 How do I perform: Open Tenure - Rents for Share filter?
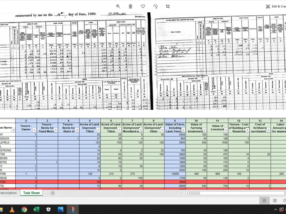pyautogui.click(x=77, y=130)
